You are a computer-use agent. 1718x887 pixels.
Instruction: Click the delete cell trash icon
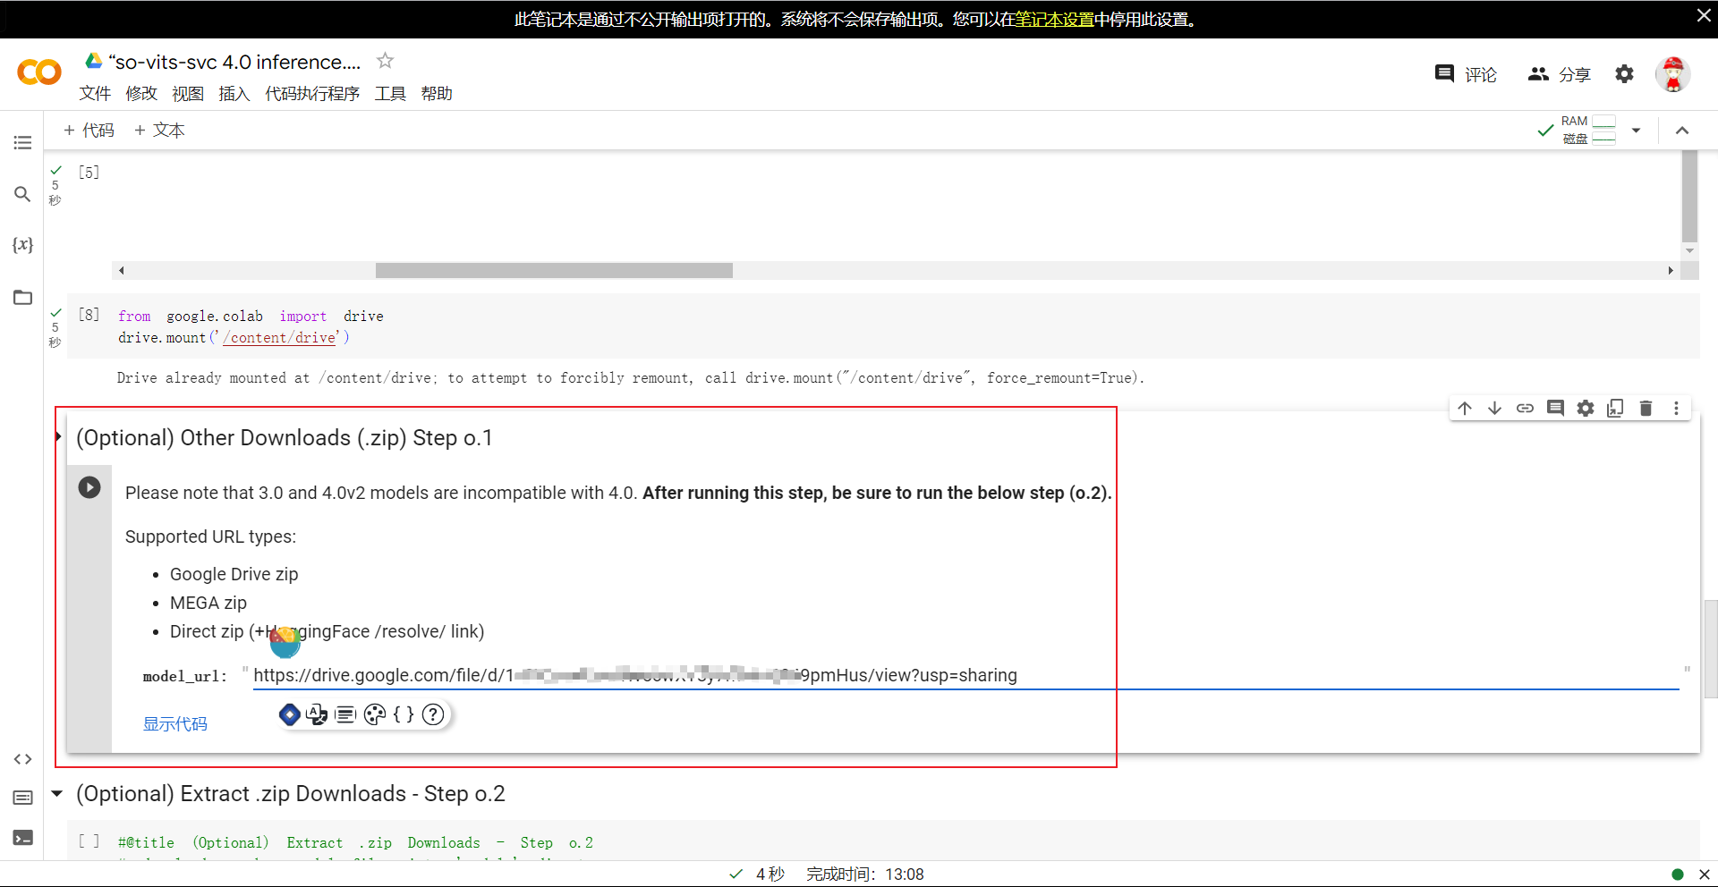(x=1646, y=409)
